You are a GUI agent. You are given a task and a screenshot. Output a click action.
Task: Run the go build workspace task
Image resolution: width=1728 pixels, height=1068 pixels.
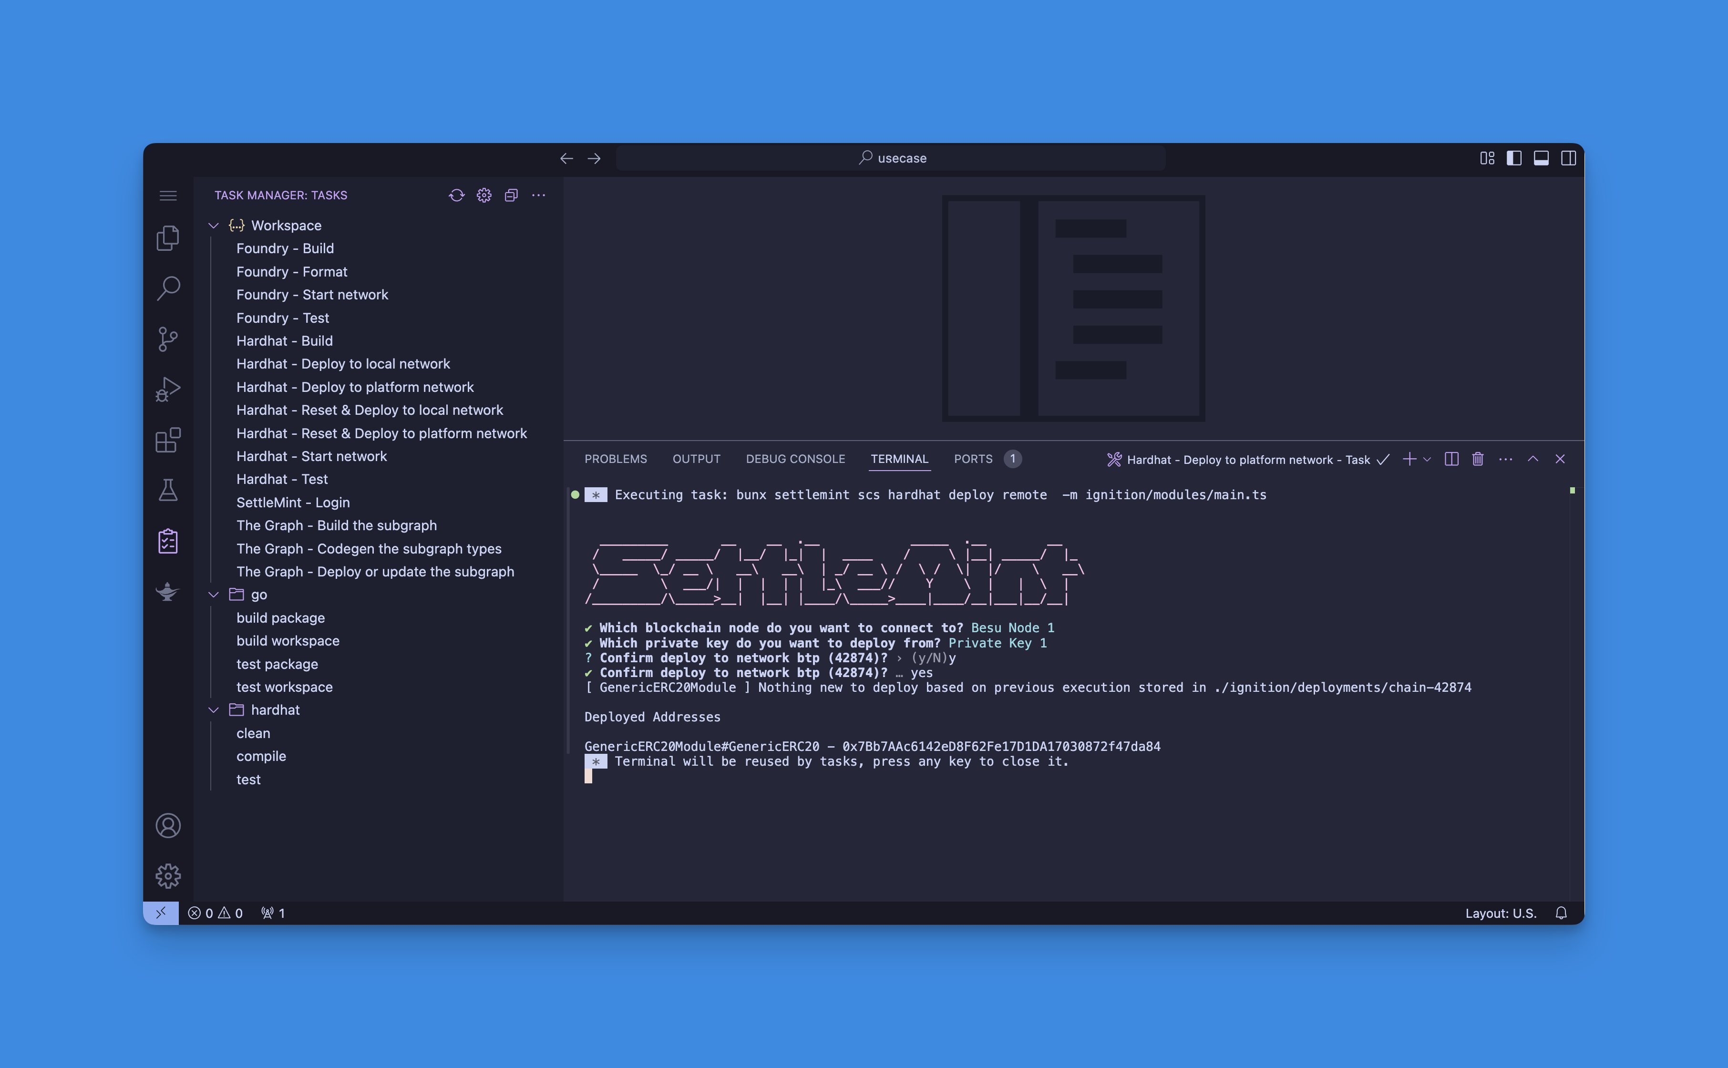point(288,641)
